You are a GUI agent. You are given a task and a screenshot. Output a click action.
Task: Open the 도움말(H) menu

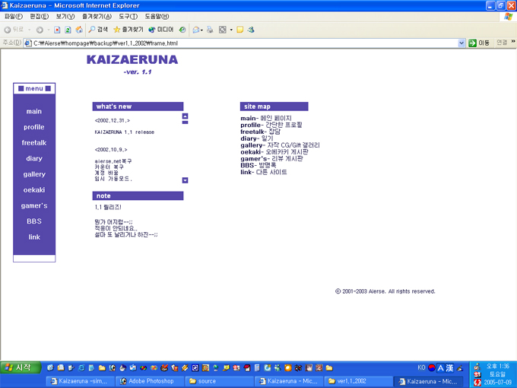click(x=157, y=17)
